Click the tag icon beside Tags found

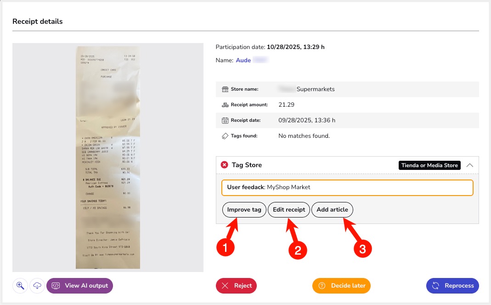coord(225,136)
